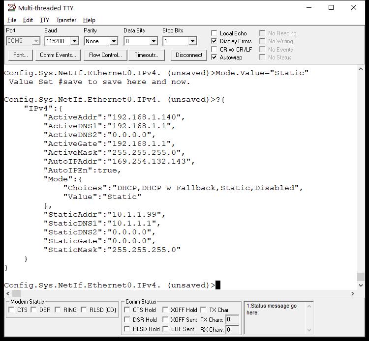Screen dimensions: 369x341
Task: Click the terminal vertical scrollbar down arrow
Action: (x=361, y=285)
